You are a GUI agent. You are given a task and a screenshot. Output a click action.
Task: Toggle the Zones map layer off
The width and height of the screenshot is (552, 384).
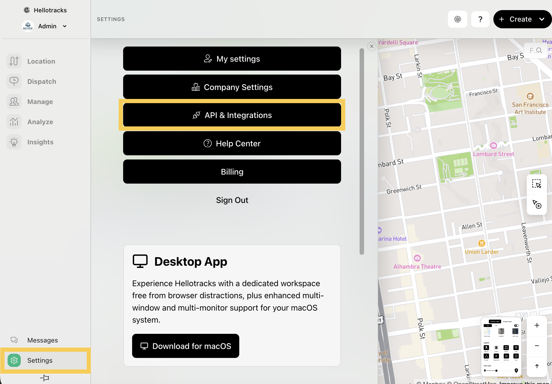[x=506, y=348]
